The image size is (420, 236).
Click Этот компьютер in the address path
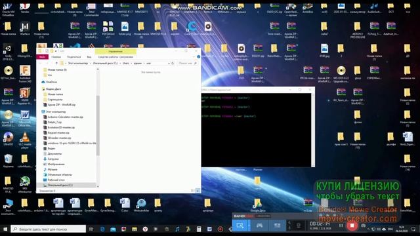click(x=77, y=63)
